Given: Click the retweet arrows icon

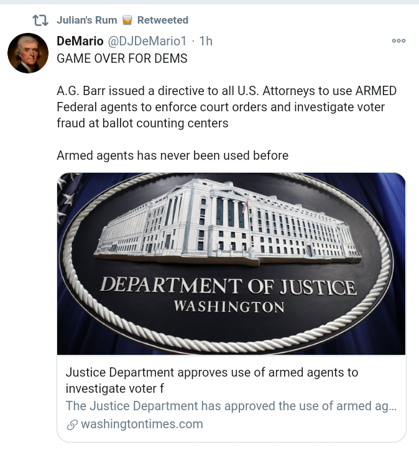Looking at the screenshot, I should click(40, 21).
